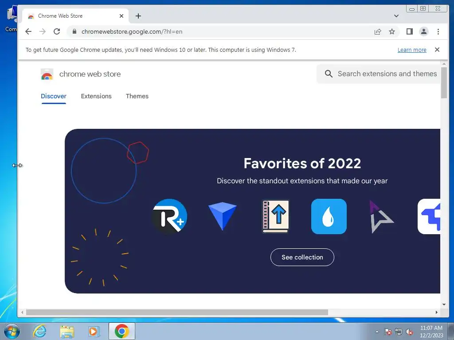
Task: Bookmark this tab with the star icon
Action: (392, 31)
